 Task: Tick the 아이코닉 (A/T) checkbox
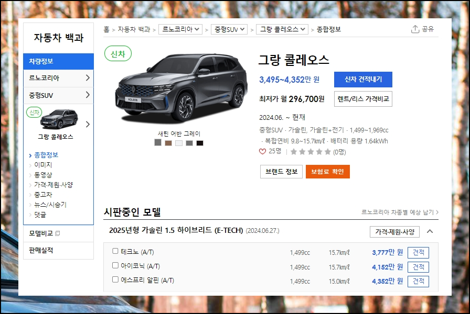(115, 265)
